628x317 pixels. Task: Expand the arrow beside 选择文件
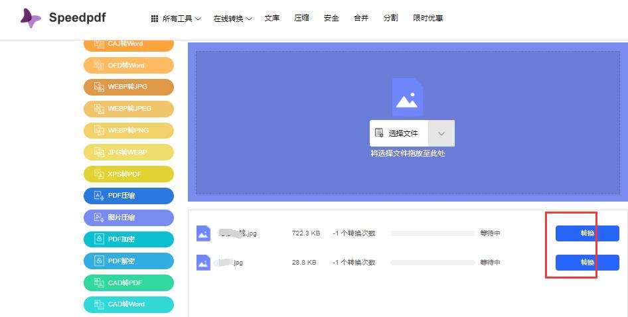[x=441, y=133]
